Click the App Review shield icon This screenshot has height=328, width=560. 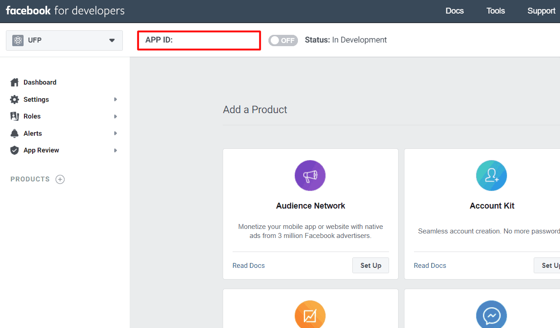[x=15, y=150]
